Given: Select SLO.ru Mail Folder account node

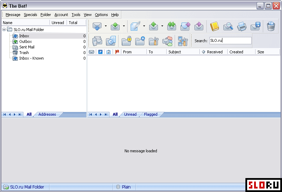Looking at the screenshot, I should click(29, 30).
